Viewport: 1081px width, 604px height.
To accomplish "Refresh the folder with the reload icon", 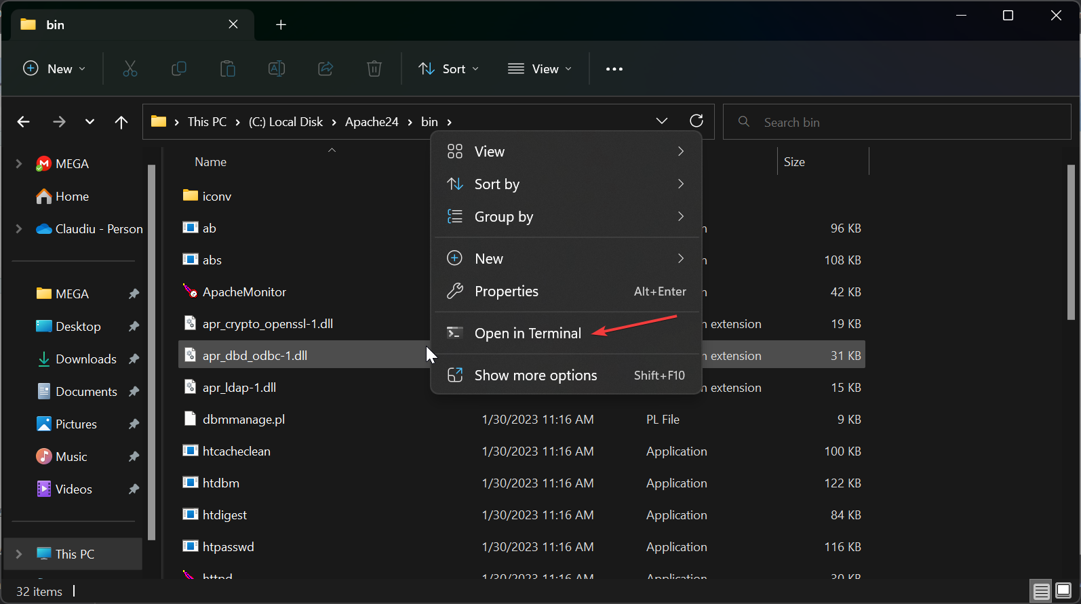I will [x=696, y=121].
